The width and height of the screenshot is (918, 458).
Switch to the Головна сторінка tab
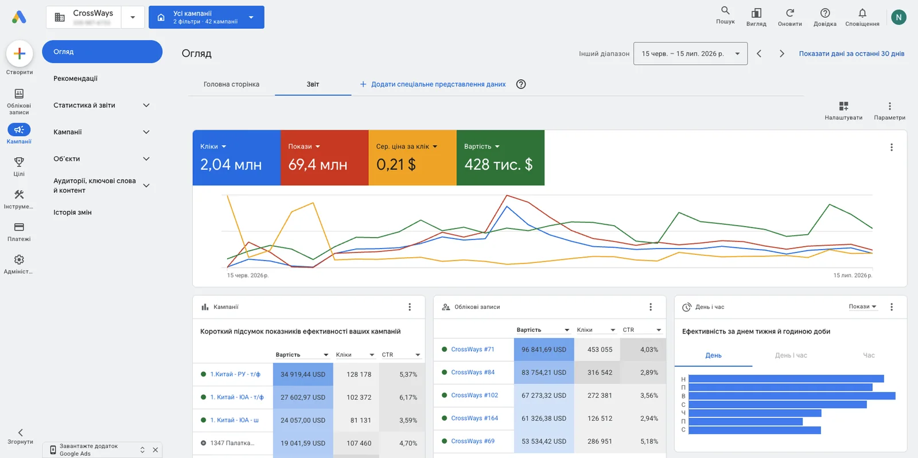click(x=231, y=84)
